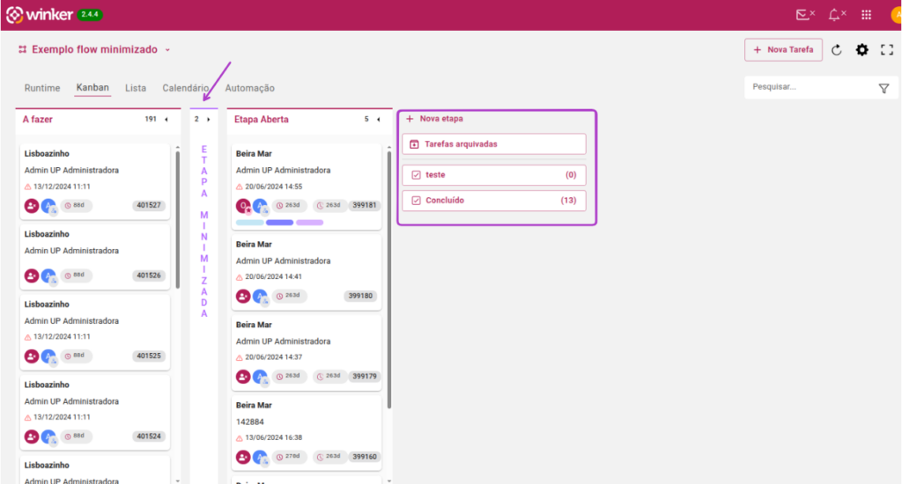Click the flow icon beside Exemplo flow minimizado
The height and width of the screenshot is (484, 902).
[x=22, y=49]
